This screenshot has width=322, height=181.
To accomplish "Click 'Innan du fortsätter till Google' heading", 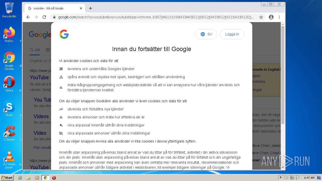I will click(x=152, y=49).
